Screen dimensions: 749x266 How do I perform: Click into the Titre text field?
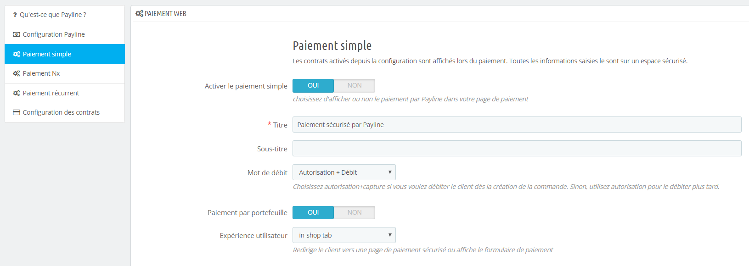tap(517, 125)
